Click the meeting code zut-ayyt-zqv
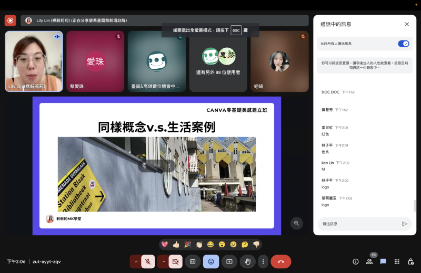Viewport: 421px width, 273px height. coord(47,262)
